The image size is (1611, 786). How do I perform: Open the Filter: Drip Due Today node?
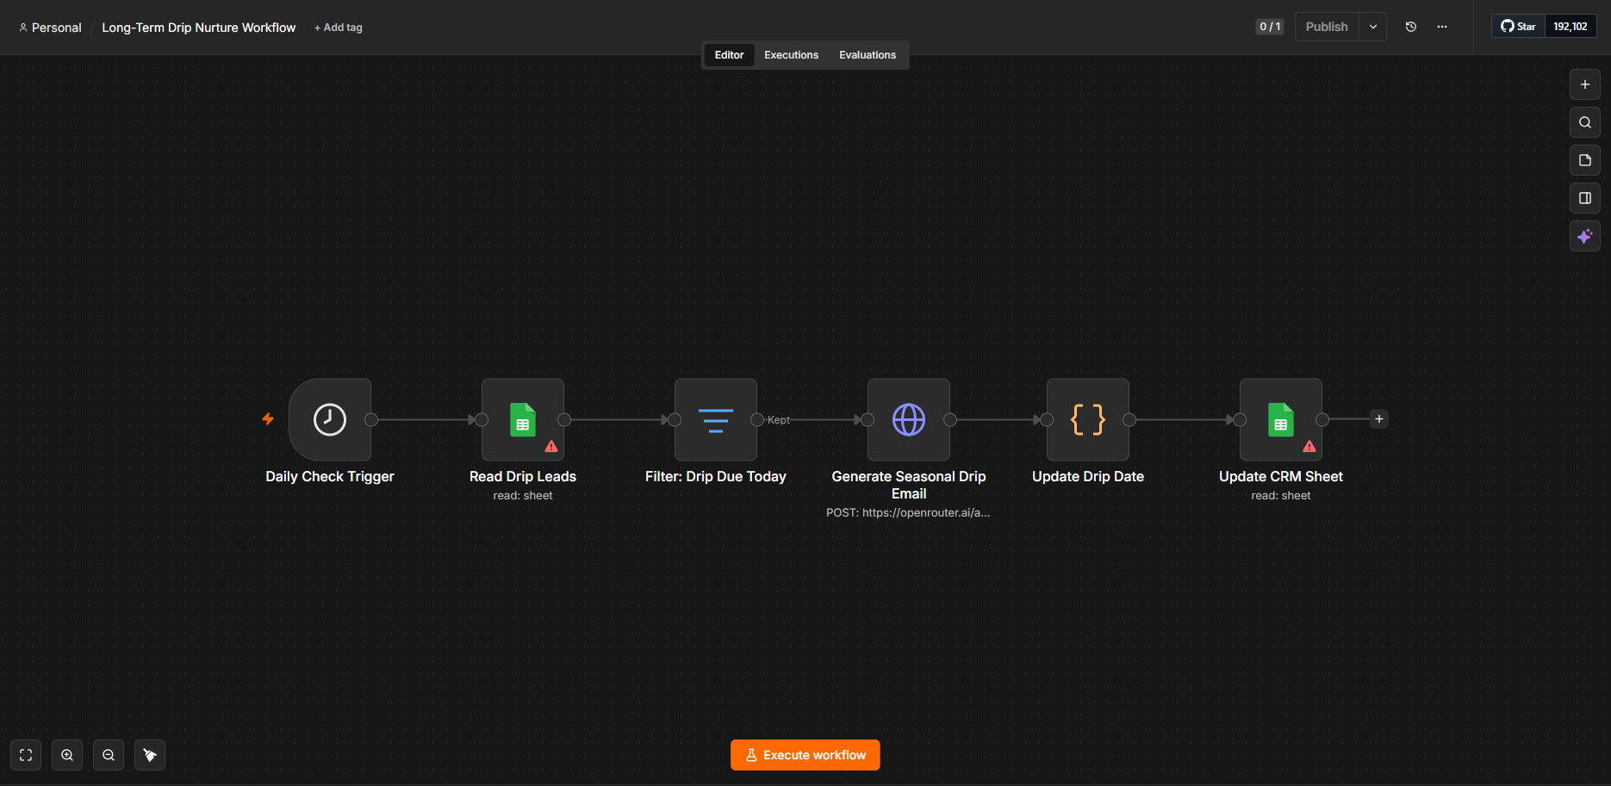(716, 419)
